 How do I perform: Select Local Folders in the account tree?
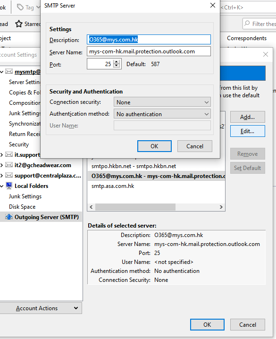tap(31, 186)
